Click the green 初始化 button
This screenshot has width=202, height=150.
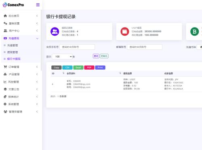point(104,56)
